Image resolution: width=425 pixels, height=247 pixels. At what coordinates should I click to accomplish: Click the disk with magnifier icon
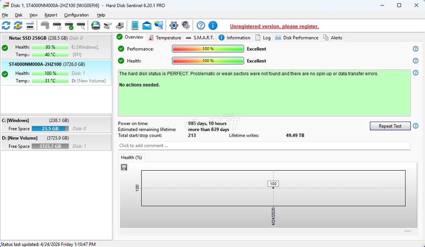point(81,25)
